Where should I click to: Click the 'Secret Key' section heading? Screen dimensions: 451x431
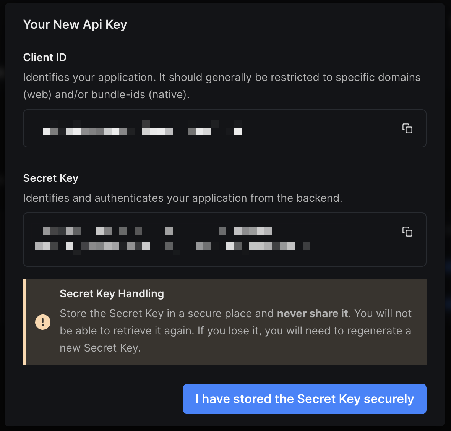(x=50, y=178)
